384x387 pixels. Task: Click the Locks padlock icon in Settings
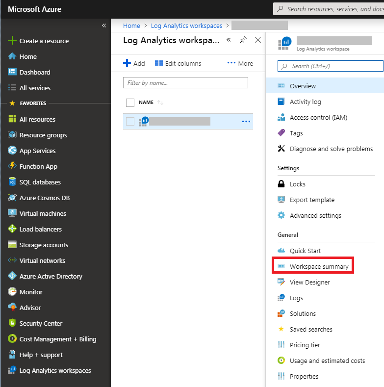[282, 184]
